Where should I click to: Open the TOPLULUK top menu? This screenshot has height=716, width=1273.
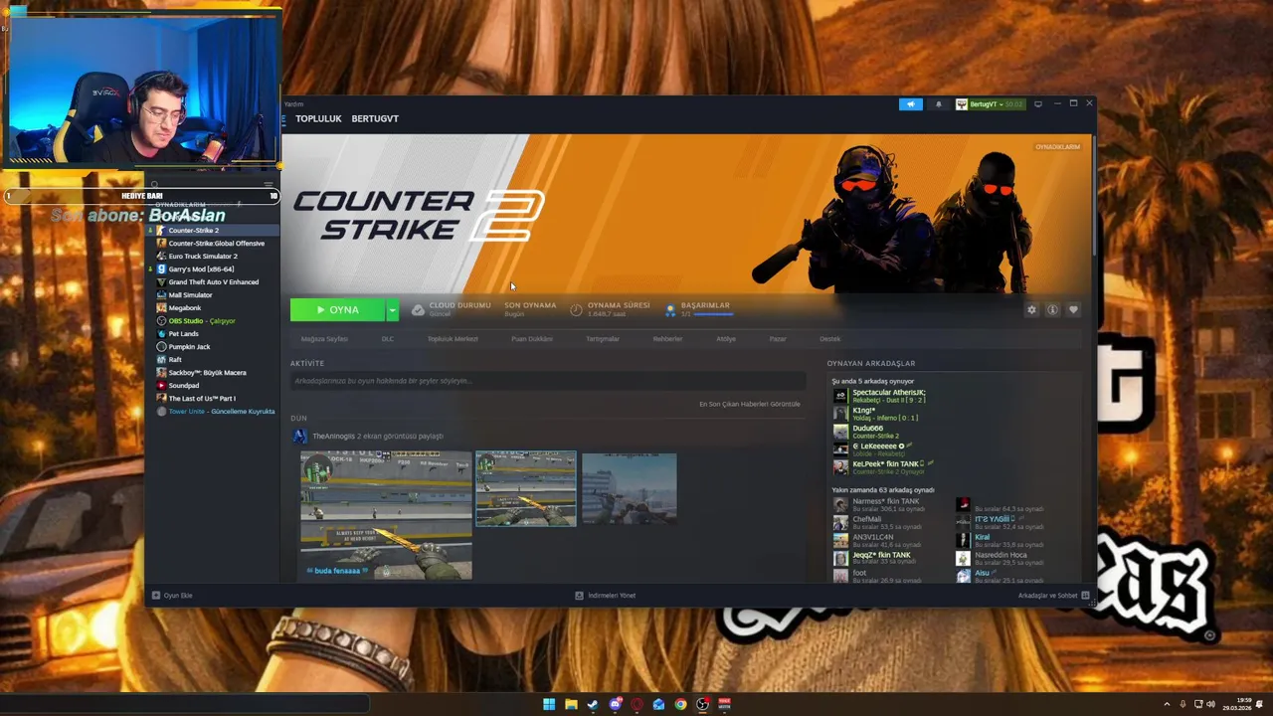318,118
